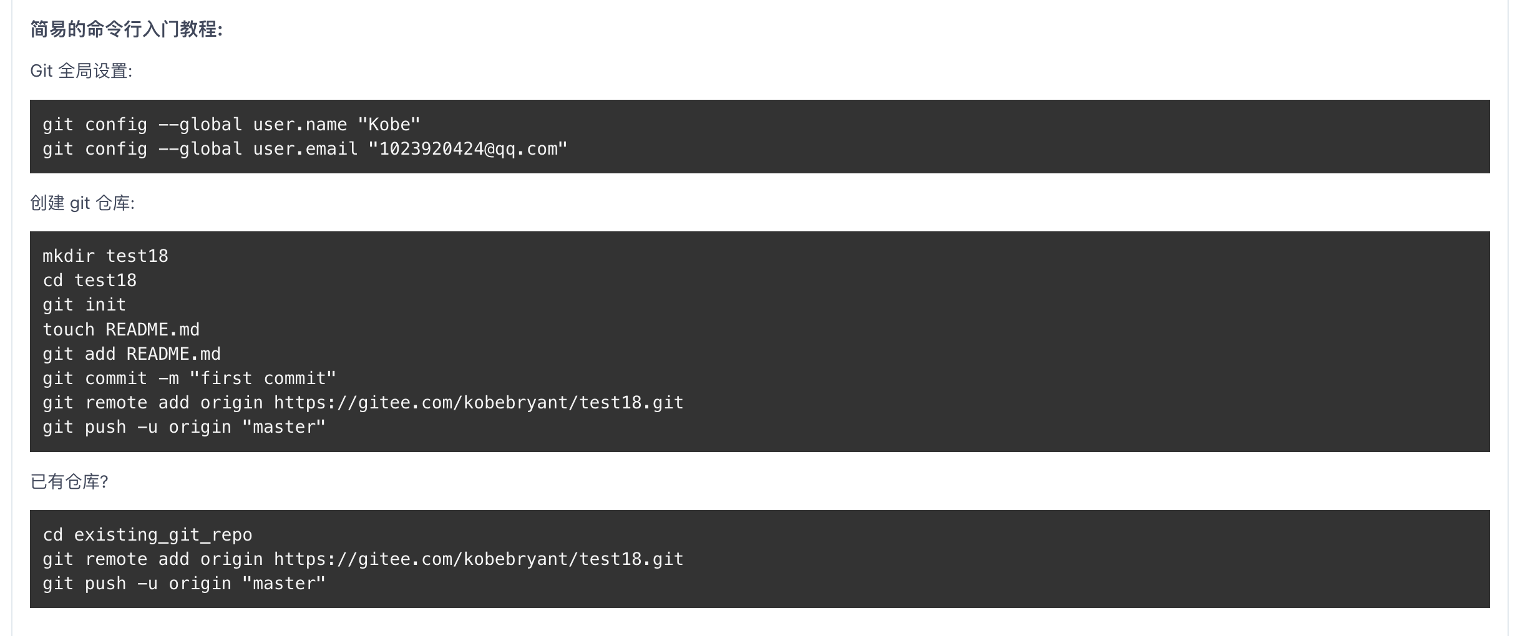
Task: Click the gitee URL in third code block
Action: [x=479, y=559]
